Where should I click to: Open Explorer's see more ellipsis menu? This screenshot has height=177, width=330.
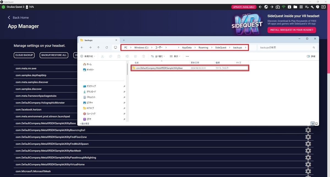point(187,56)
